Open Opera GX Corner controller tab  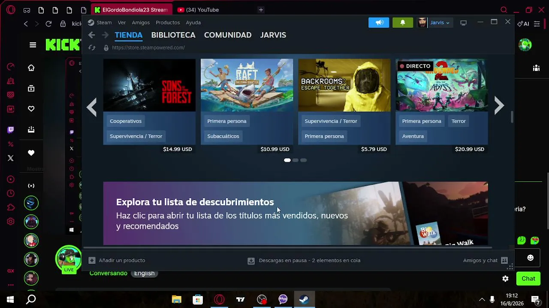click(27, 10)
